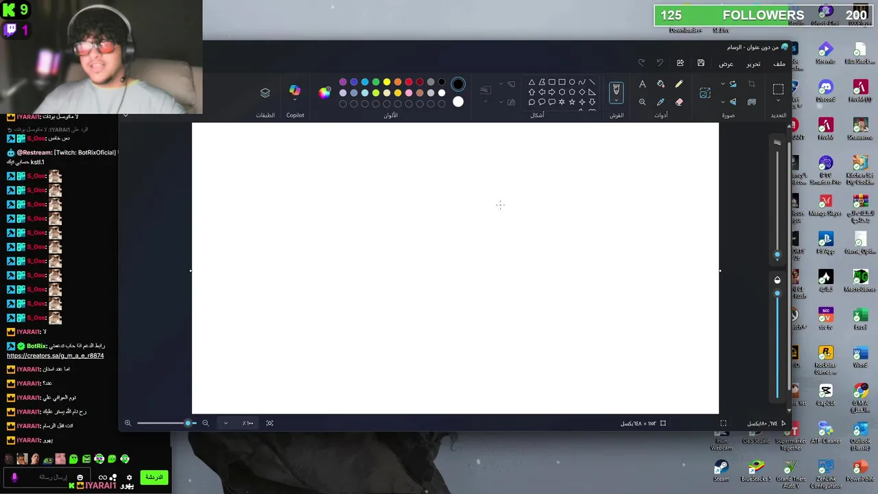878x494 pixels.
Task: Expand the Selection tool dropdown arrow
Action: click(x=778, y=100)
